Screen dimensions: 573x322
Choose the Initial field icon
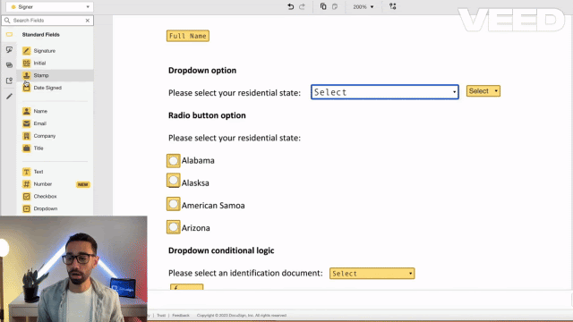tap(26, 64)
